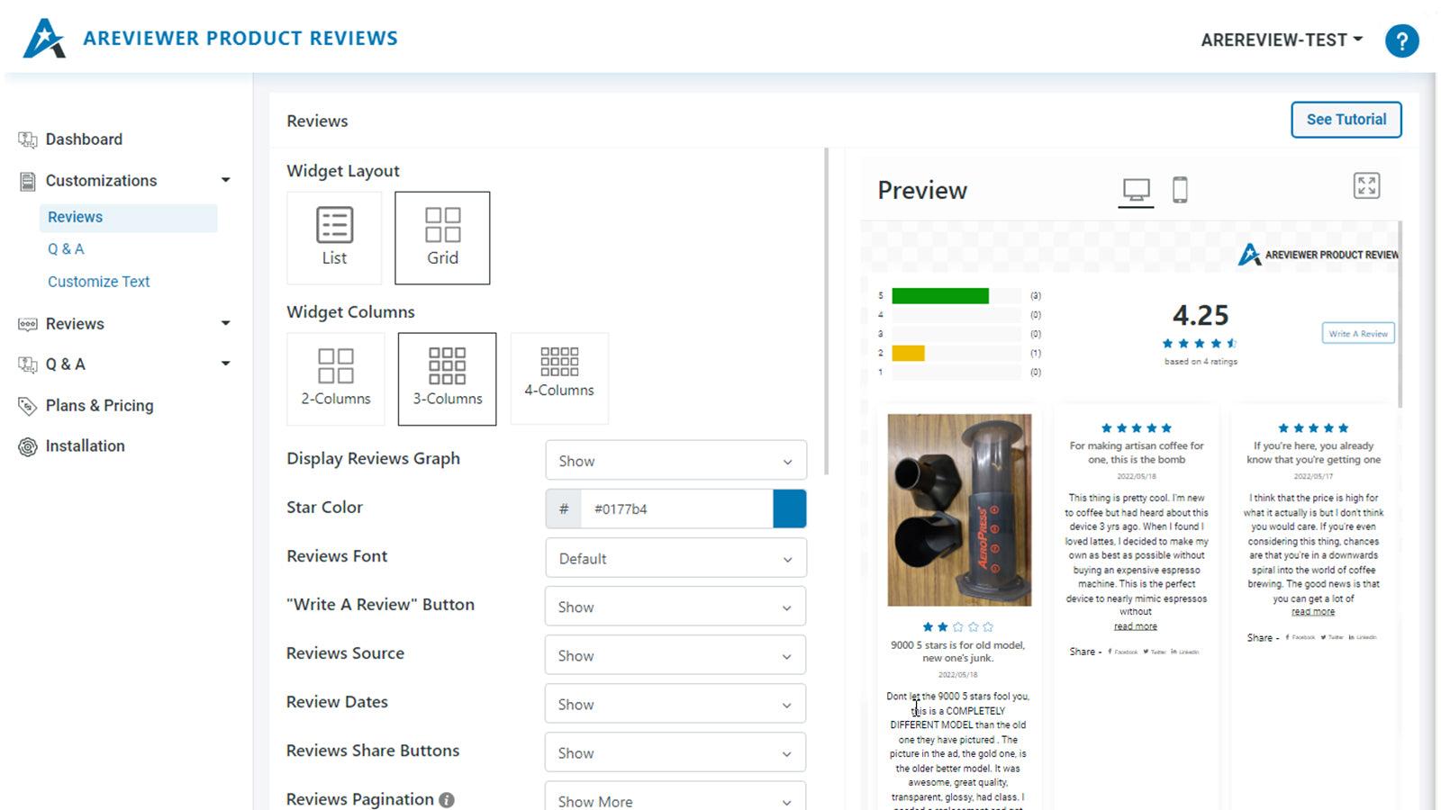Click the Star Color hex input field

(677, 508)
